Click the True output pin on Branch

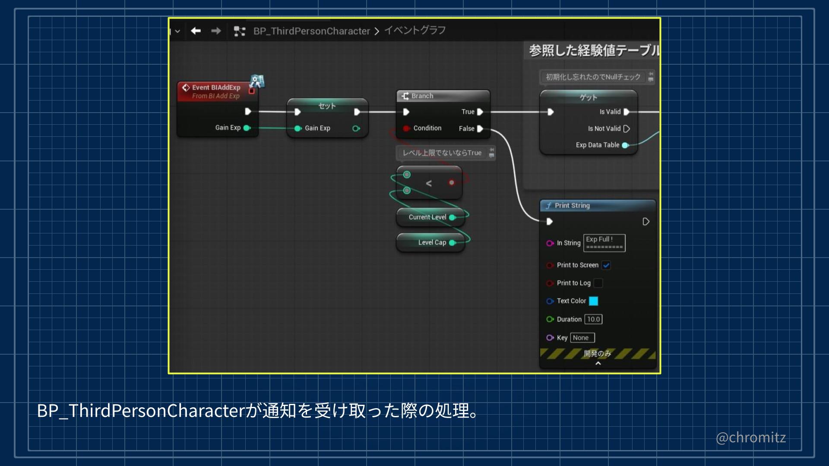coord(480,112)
